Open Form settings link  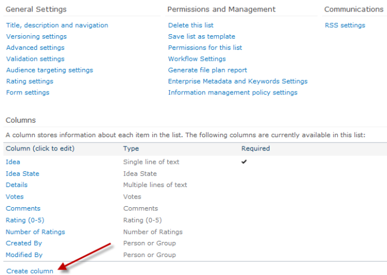point(28,93)
